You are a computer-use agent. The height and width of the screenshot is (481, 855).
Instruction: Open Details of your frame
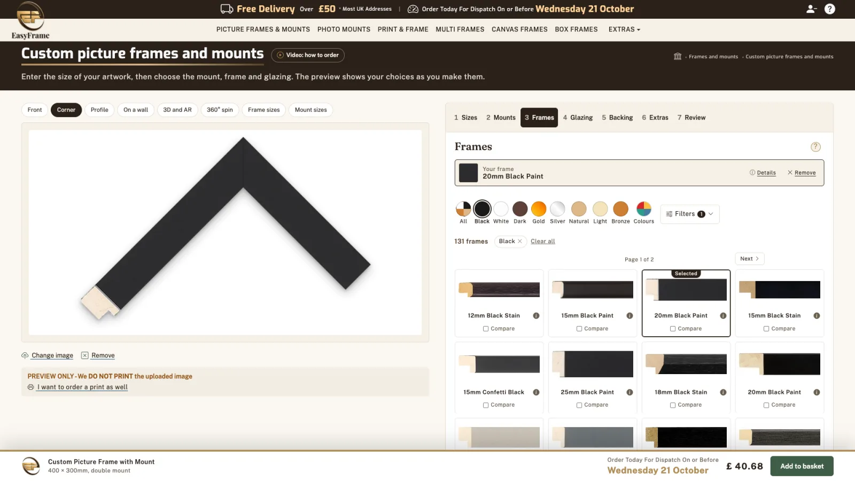763,173
